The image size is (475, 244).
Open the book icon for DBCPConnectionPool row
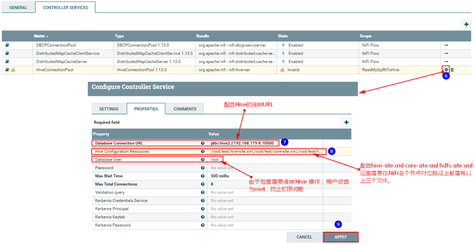pyautogui.click(x=7, y=45)
